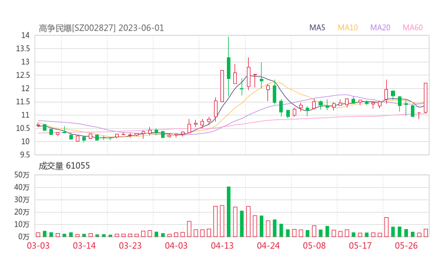The width and height of the screenshot is (435, 259).
Task: Click the 03-03 date axis label
Action: [x=38, y=245]
